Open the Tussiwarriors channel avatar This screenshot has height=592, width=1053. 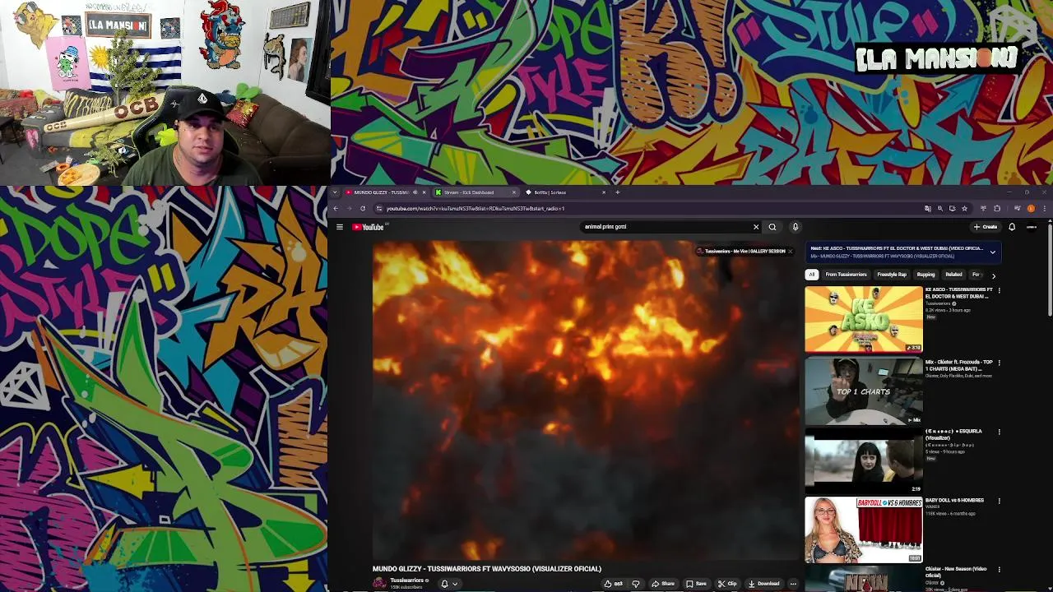point(379,583)
